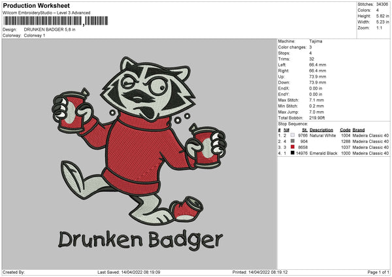
Task: Click thread code 1000
Action: (346, 154)
